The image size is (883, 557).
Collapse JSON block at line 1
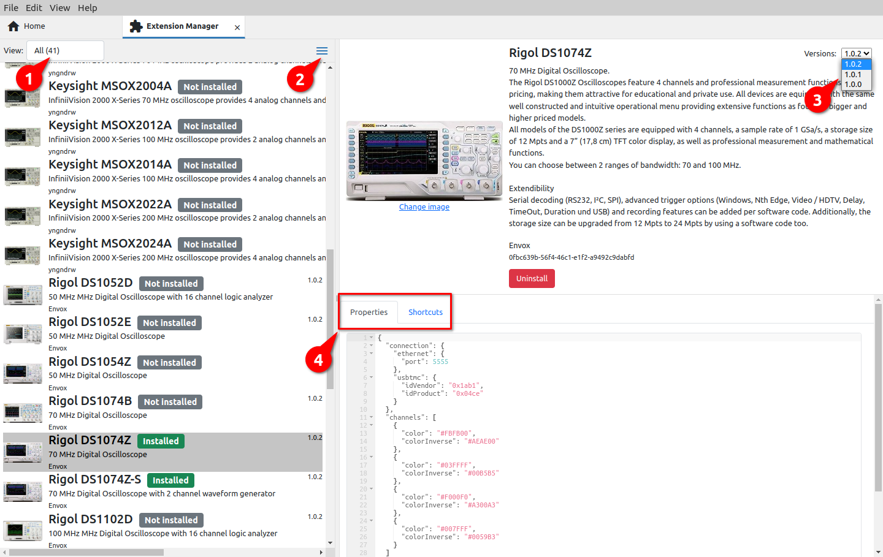click(371, 338)
